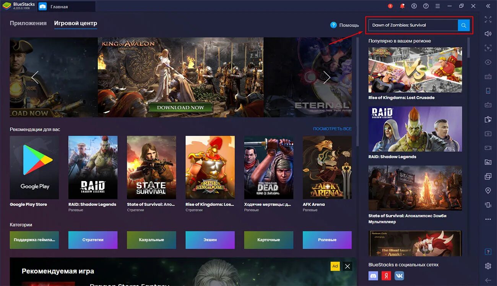This screenshot has width=497, height=286.
Task: Select the Игровой центр tab
Action: [x=76, y=23]
